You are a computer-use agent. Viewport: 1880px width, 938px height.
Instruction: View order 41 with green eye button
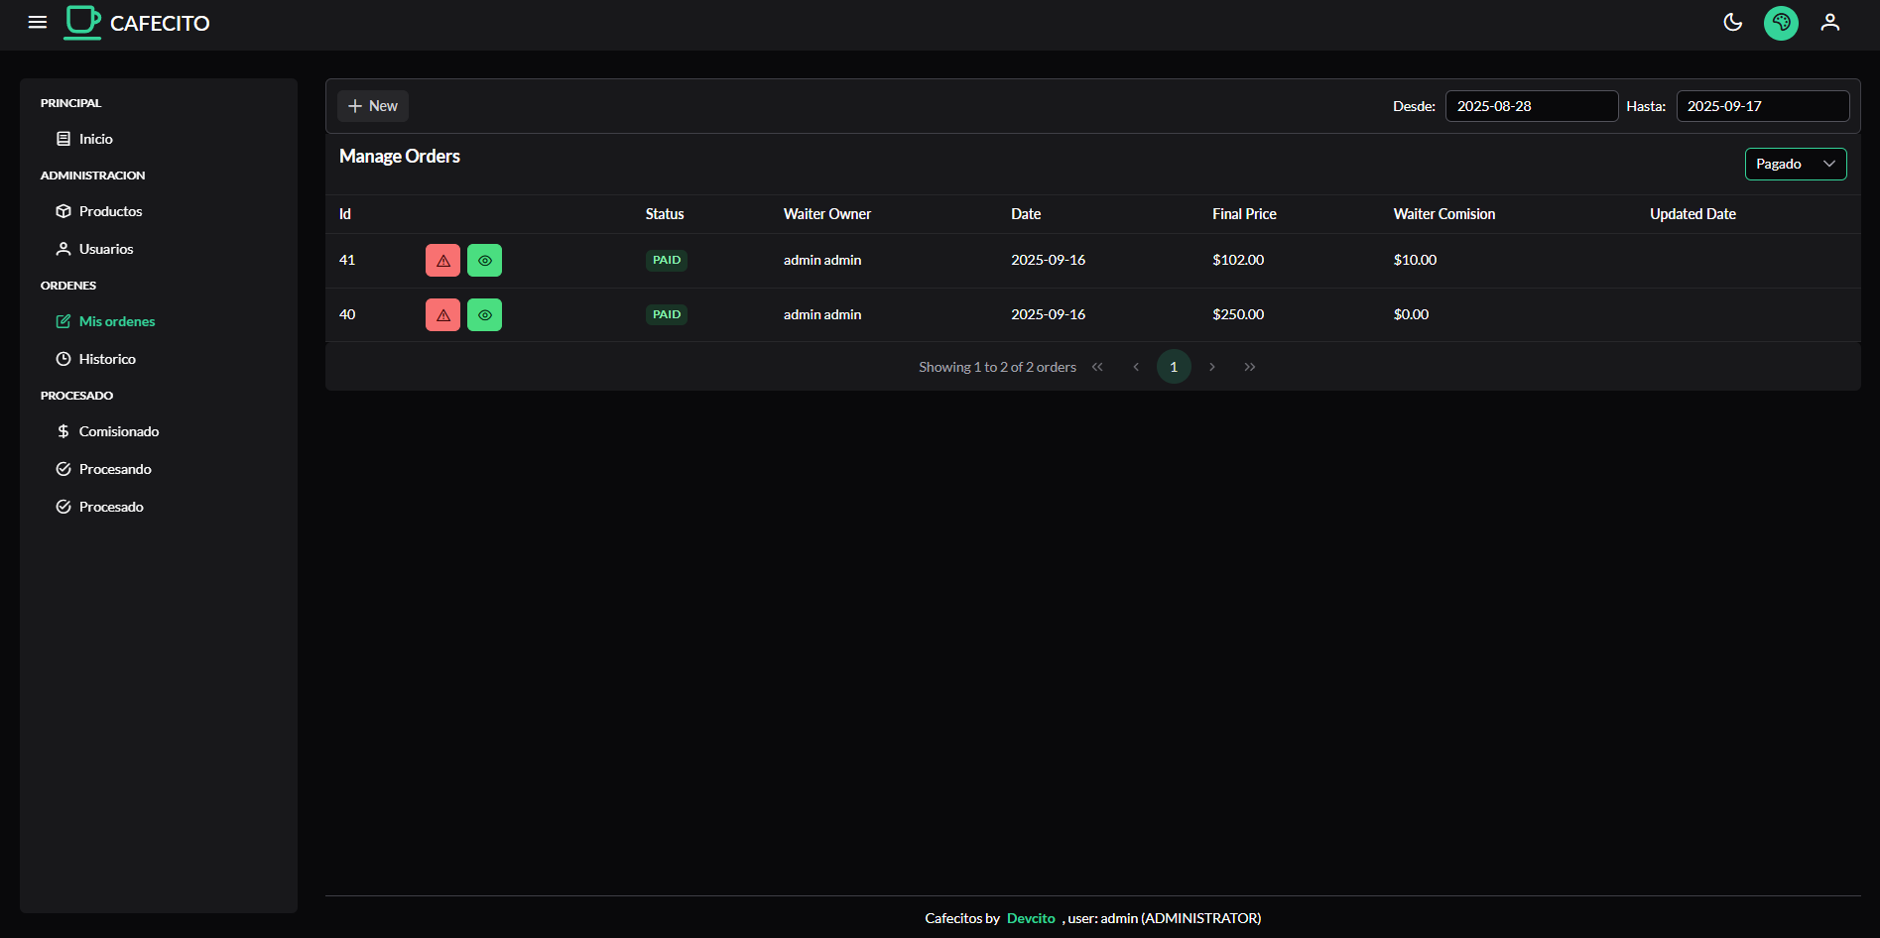(484, 261)
